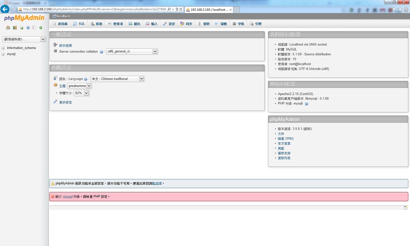Click the 'Localhost via UNIX socket' server text
Image resolution: width=410 pixels, height=246 pixels.
[x=308, y=44]
